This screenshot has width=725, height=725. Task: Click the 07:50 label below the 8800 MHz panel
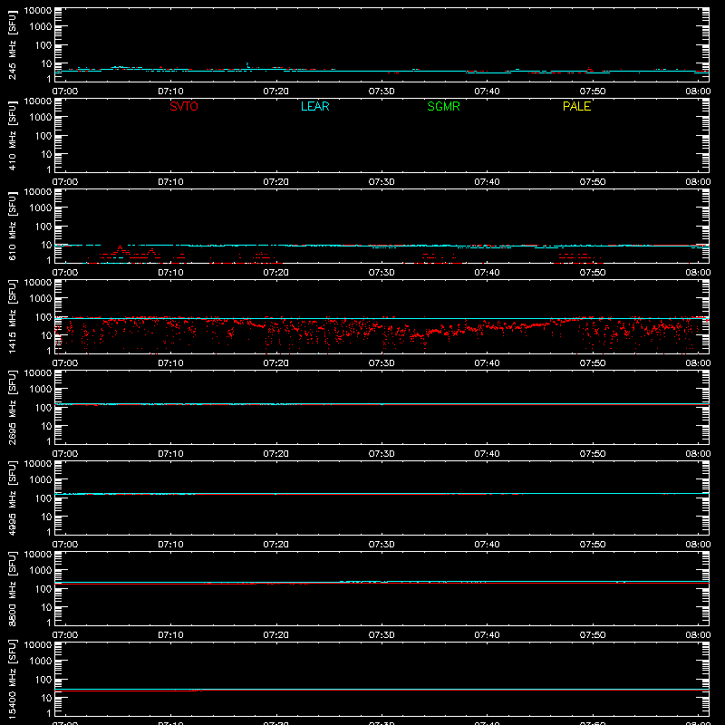coord(593,635)
